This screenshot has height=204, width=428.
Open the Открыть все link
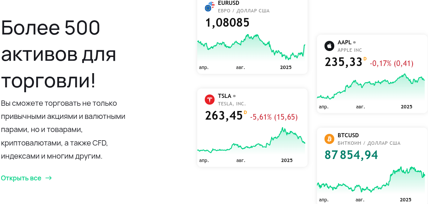[x=21, y=178]
